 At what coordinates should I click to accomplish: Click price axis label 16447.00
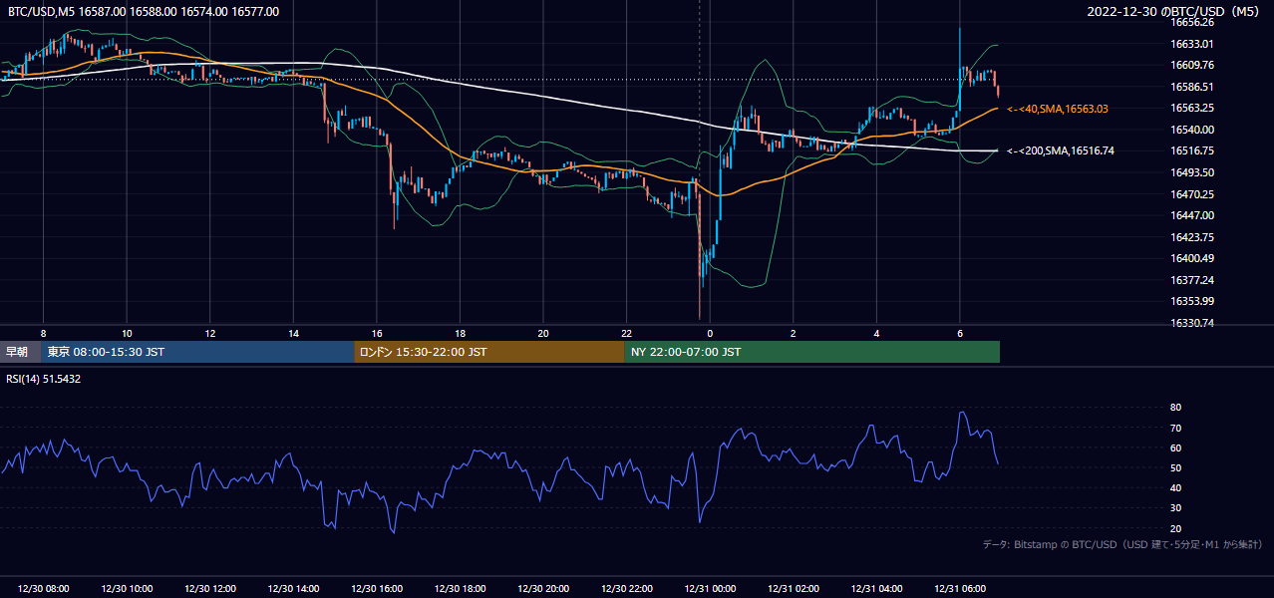[x=1191, y=215]
